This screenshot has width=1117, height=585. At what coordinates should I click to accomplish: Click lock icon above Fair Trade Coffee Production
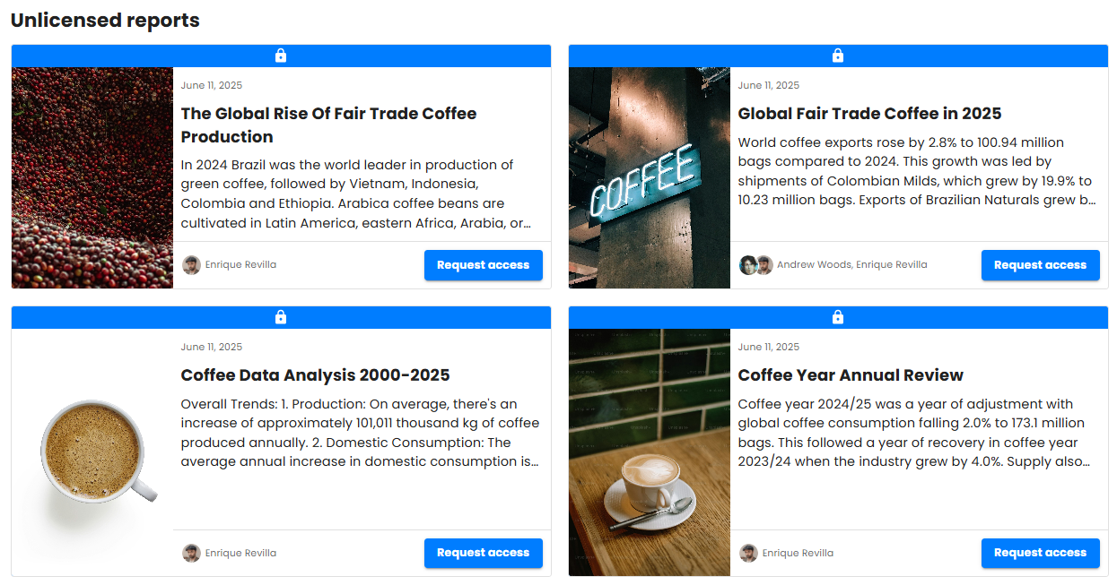coord(281,56)
